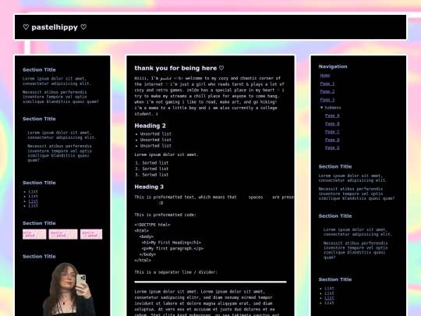Select the Page B submenu link
421x316 pixels.
[x=332, y=123]
